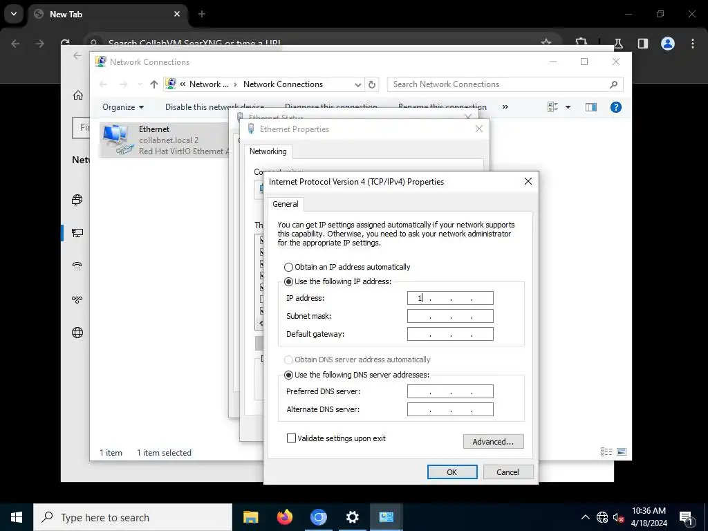Open a new Chrome tab
The image size is (708, 531).
[x=202, y=14]
